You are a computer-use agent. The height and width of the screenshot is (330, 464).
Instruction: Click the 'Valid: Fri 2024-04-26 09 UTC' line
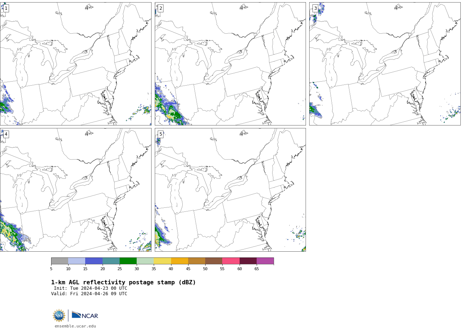point(89,294)
